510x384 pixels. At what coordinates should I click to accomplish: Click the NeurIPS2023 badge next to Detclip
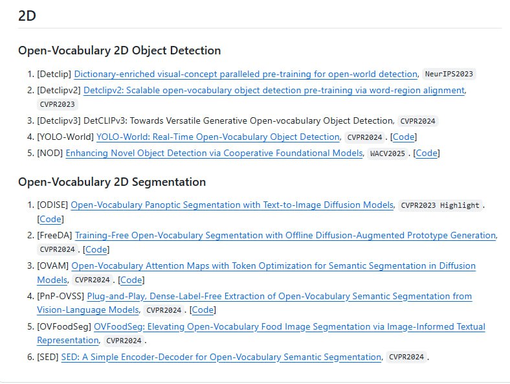[x=450, y=74]
